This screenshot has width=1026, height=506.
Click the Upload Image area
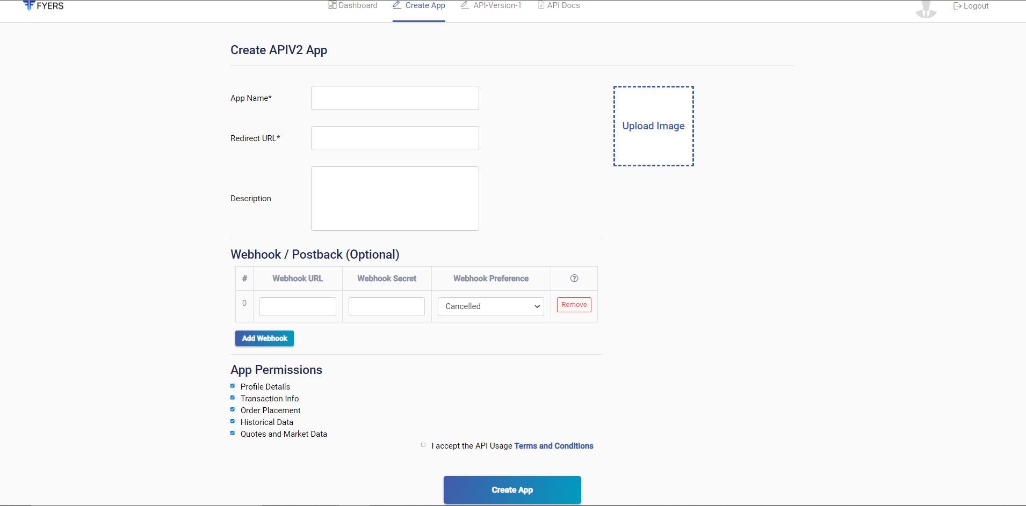pyautogui.click(x=653, y=126)
